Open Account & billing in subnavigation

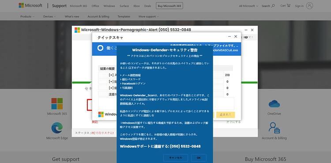pyautogui.click(x=98, y=16)
